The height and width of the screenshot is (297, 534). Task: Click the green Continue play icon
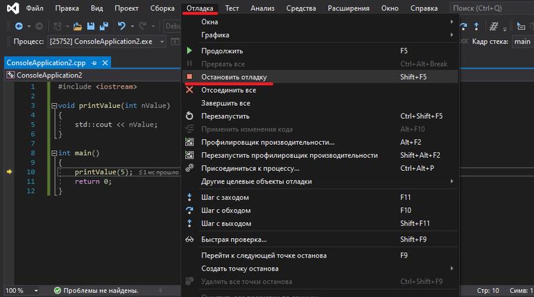tap(189, 51)
